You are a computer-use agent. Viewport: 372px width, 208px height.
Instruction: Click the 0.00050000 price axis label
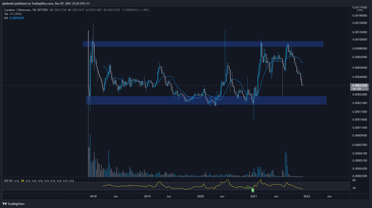(x=360, y=68)
